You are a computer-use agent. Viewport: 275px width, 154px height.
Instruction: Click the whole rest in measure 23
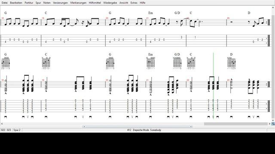[x=231, y=22]
